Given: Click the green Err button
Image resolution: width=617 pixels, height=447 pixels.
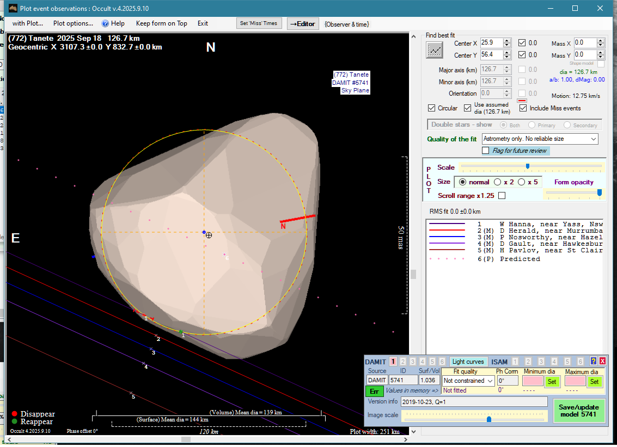Looking at the screenshot, I should [374, 391].
